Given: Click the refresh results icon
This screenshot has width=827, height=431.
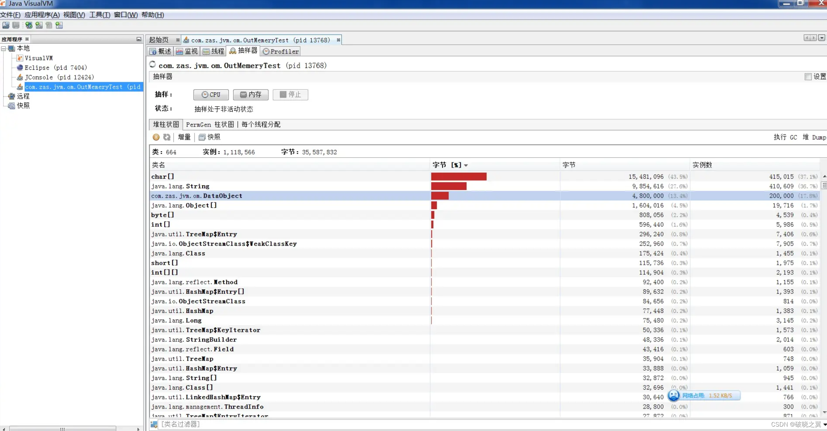Looking at the screenshot, I should point(167,137).
